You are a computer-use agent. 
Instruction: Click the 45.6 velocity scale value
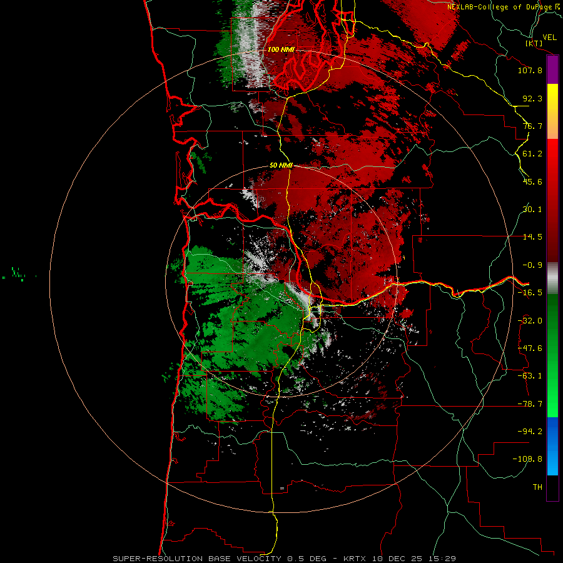click(x=532, y=181)
